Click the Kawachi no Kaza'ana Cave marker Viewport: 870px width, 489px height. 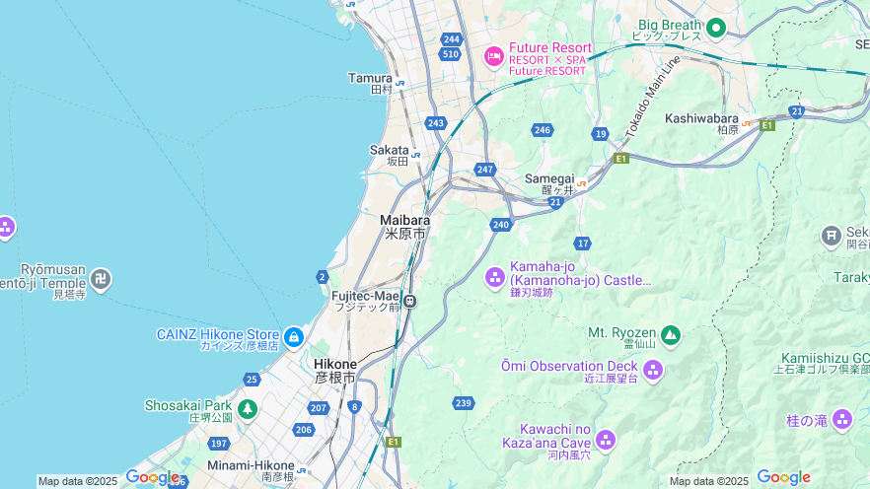click(606, 441)
